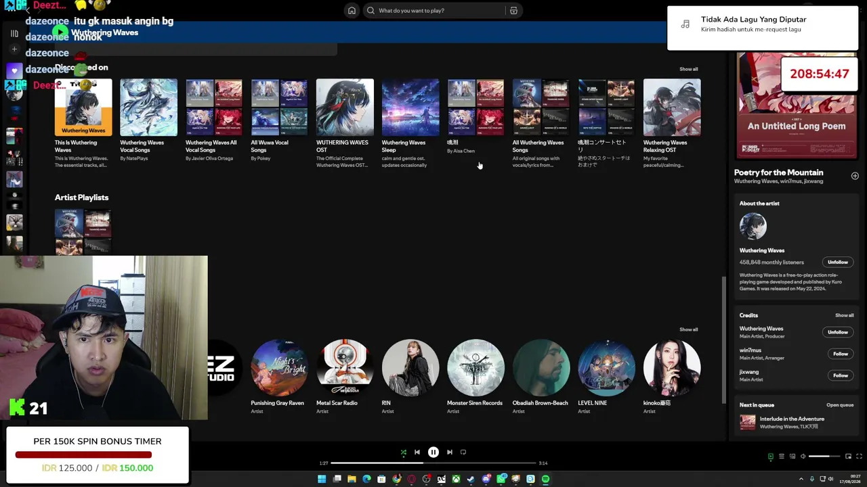Open the Artist Playlists thumbnail
Screen dimensions: 867x487
pyautogui.click(x=83, y=232)
